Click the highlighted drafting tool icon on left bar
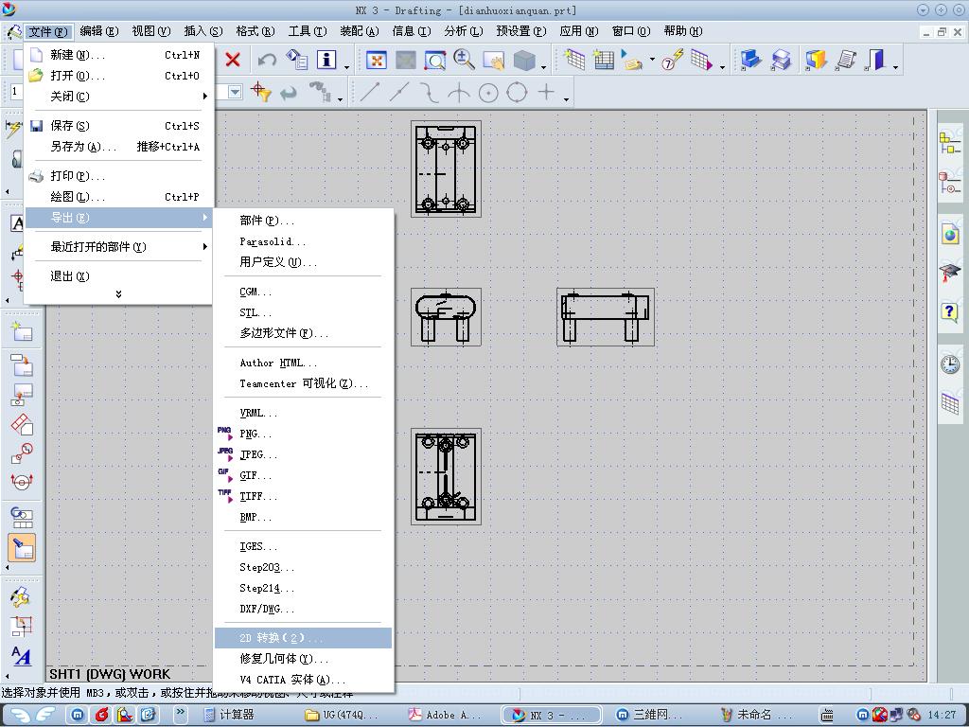The width and height of the screenshot is (969, 727). pyautogui.click(x=22, y=548)
